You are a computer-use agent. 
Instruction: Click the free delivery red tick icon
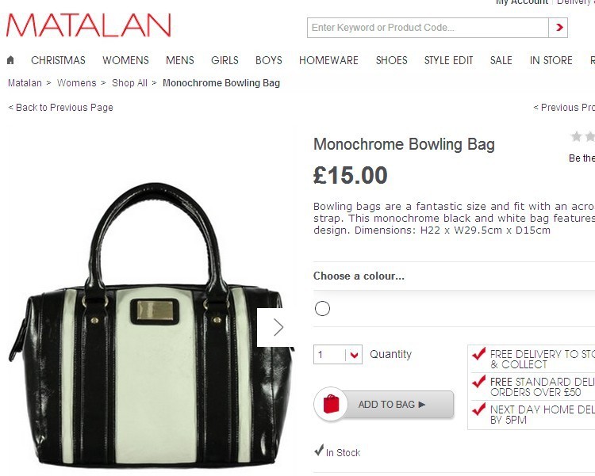pos(478,353)
